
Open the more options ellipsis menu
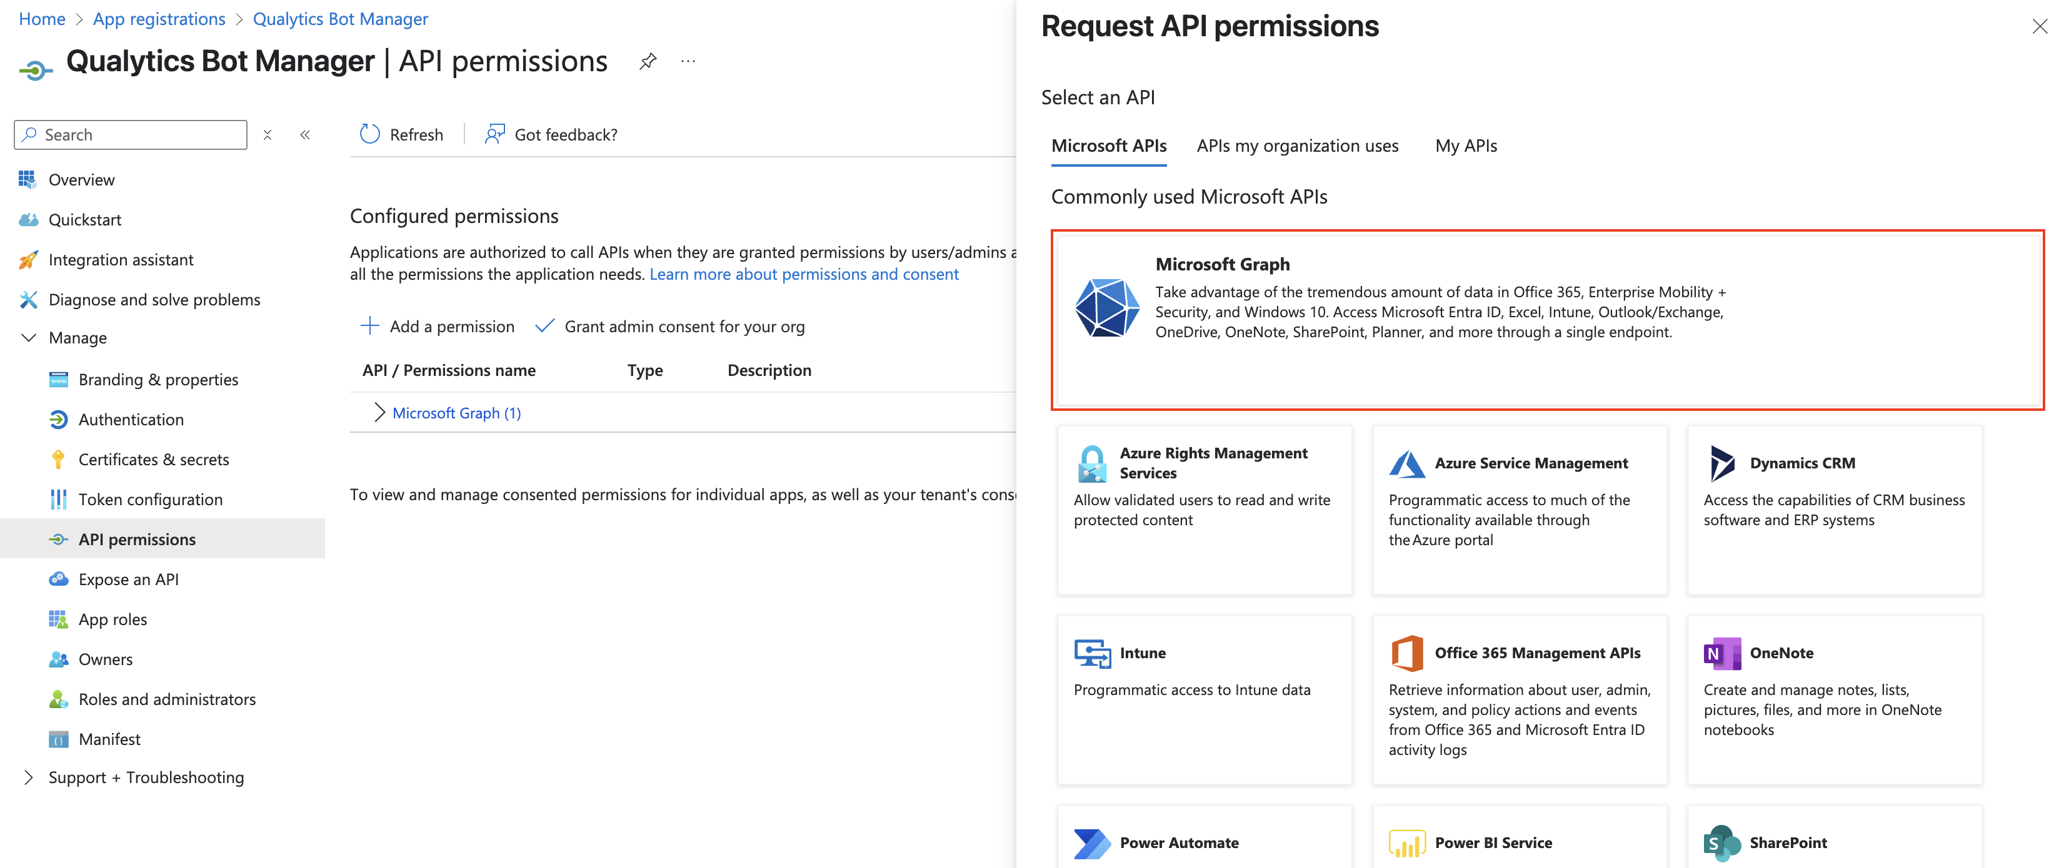click(688, 61)
